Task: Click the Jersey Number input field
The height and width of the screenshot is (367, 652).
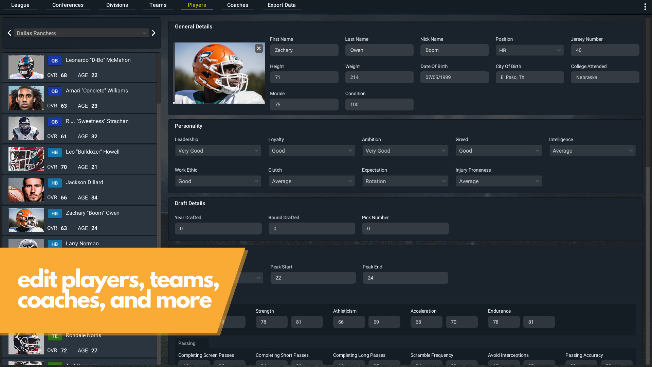Action: [x=604, y=50]
